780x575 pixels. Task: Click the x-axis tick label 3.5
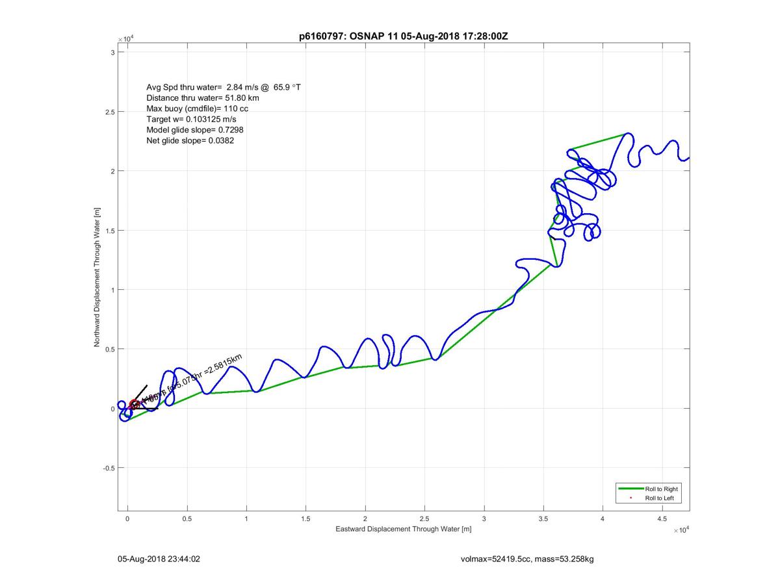point(543,519)
